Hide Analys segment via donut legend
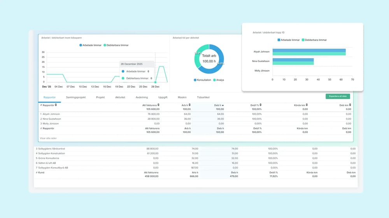Image resolution: width=389 pixels, height=218 pixels. (x=218, y=80)
